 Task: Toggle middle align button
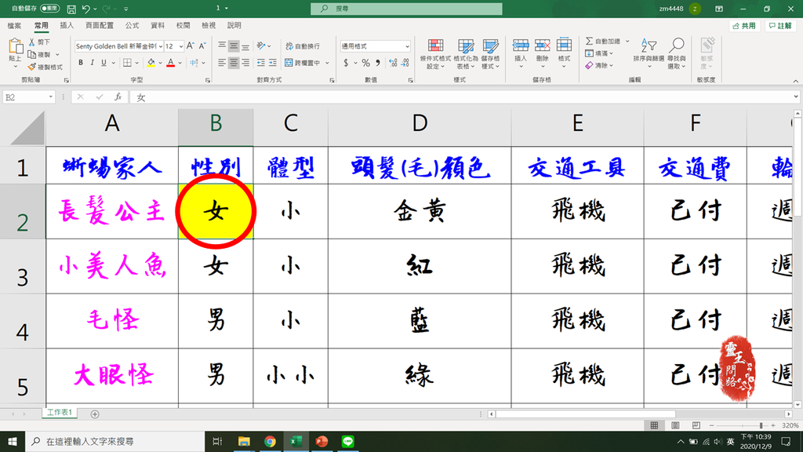click(234, 46)
